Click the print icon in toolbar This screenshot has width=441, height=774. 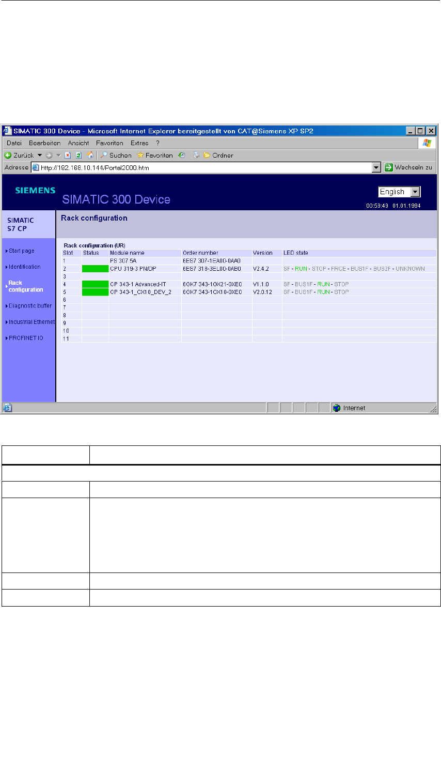[196, 155]
